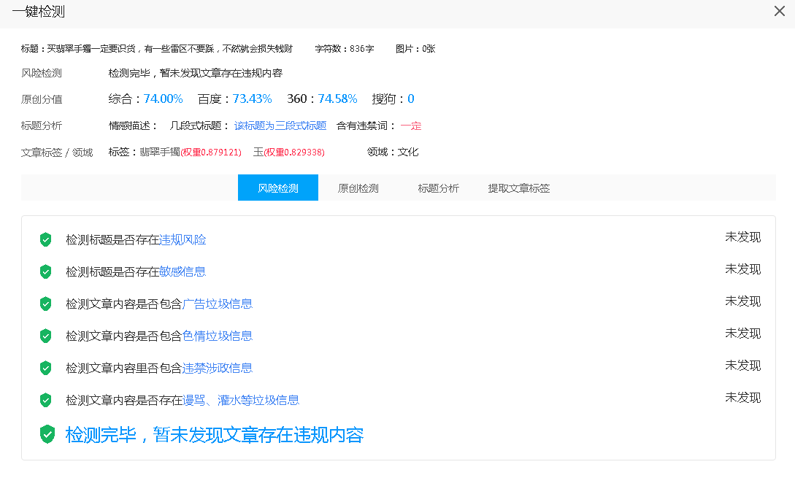Image resolution: width=795 pixels, height=486 pixels.
Task: Click the green shield beside 违规风险 check
Action: 45,239
